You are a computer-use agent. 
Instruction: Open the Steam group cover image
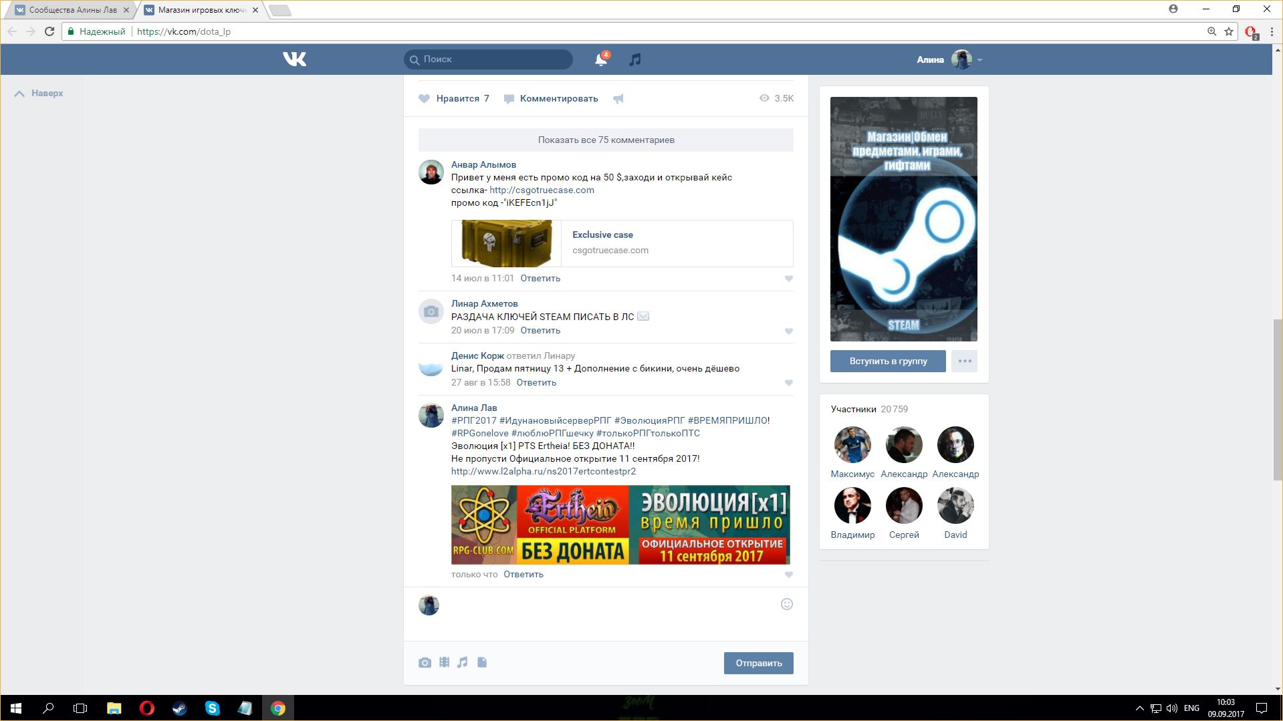(x=903, y=219)
